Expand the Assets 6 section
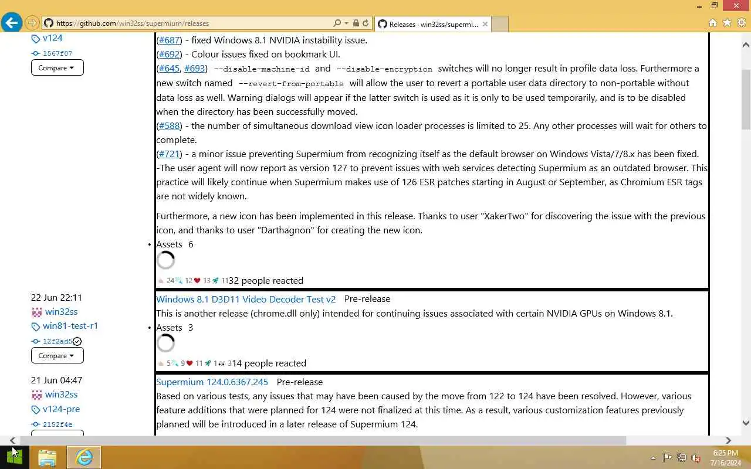 (174, 244)
